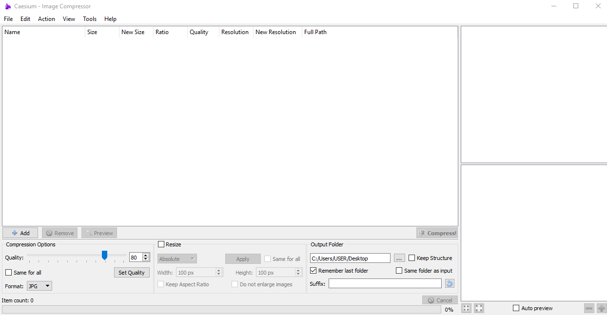Click the Item count: 0 status text

[x=18, y=300]
